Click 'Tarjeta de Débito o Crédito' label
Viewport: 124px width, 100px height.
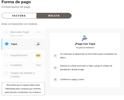22,75
